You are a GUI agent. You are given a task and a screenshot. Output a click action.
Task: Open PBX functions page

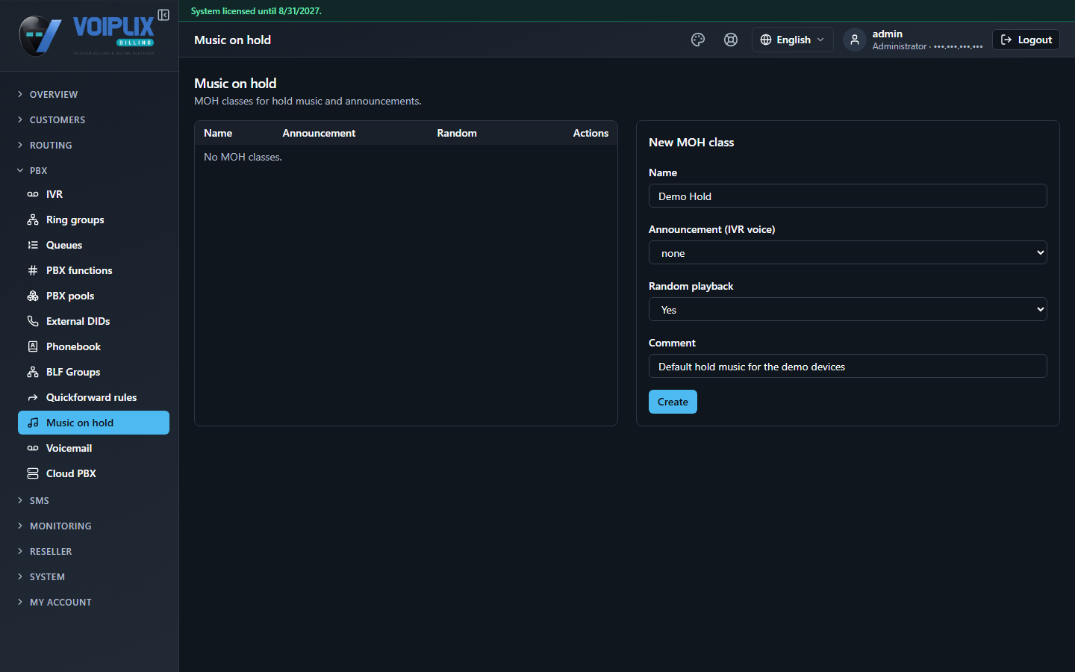click(93, 270)
